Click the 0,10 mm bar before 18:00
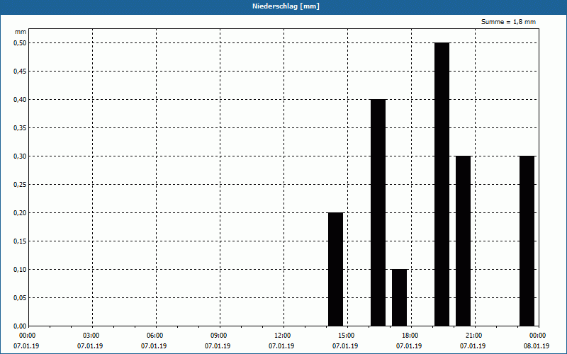Viewport: 567px width, 354px height. [x=399, y=297]
